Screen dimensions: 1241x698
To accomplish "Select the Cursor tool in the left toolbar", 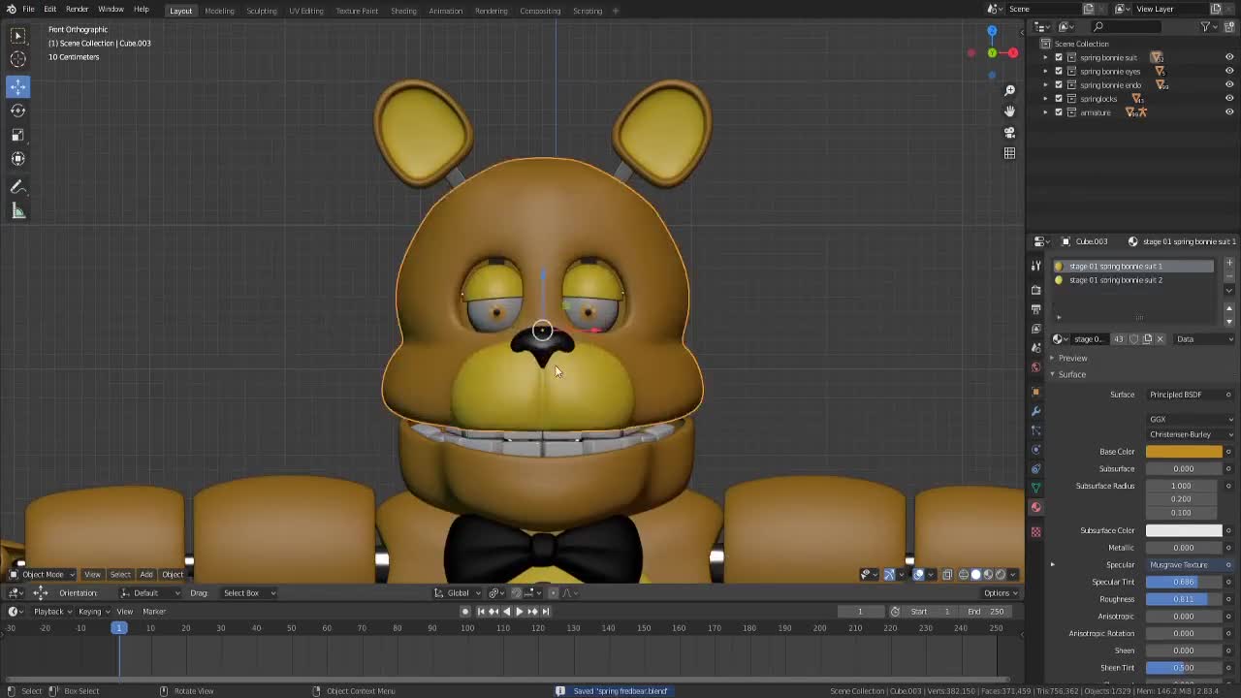I will click(17, 58).
